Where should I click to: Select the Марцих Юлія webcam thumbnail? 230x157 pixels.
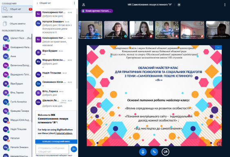(x=141, y=30)
